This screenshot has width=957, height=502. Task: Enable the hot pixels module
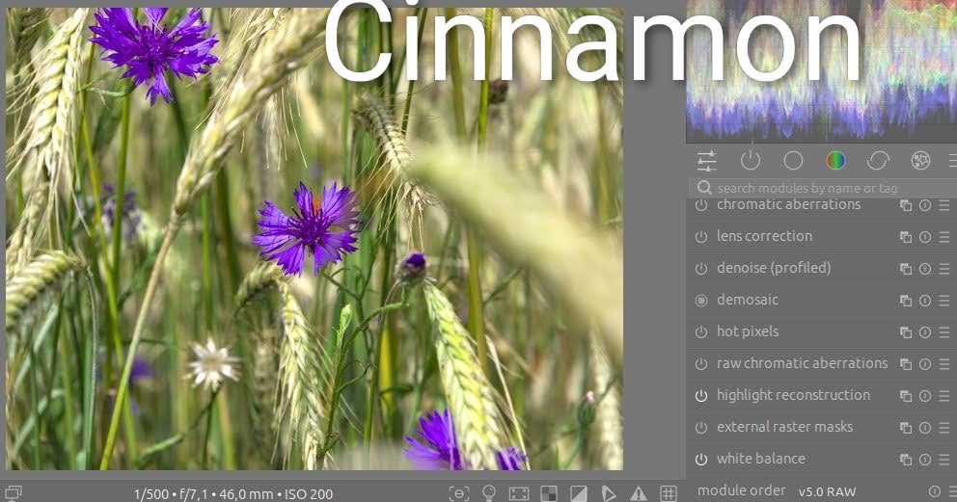[x=701, y=332]
